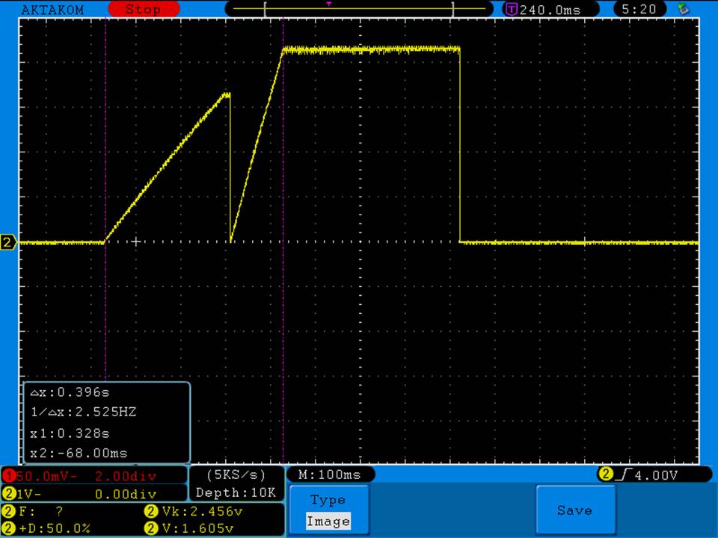Click the channel 2 ground marker on left edge
The width and height of the screenshot is (718, 538).
pos(8,242)
